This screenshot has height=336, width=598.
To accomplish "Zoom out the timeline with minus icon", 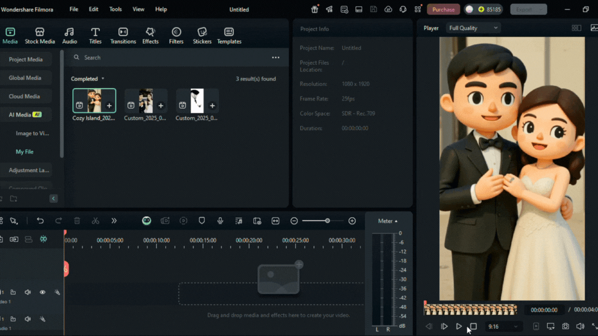I will pos(294,221).
